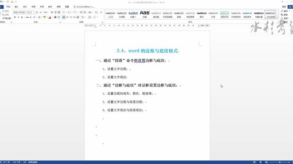This screenshot has height=164, width=293.
Task: Apply the bold '要点' style
Action: point(201,15)
